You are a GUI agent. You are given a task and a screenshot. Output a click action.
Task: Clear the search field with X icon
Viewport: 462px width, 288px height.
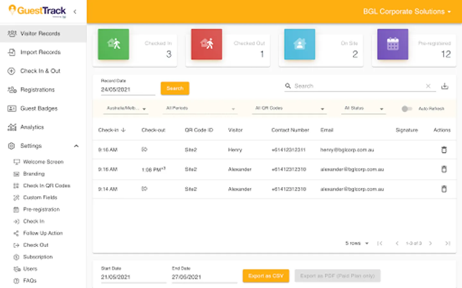pos(428,86)
